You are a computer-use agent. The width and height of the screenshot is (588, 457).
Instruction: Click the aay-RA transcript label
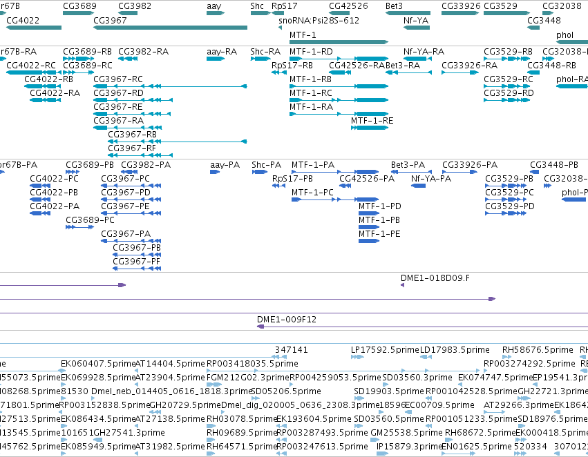point(222,51)
